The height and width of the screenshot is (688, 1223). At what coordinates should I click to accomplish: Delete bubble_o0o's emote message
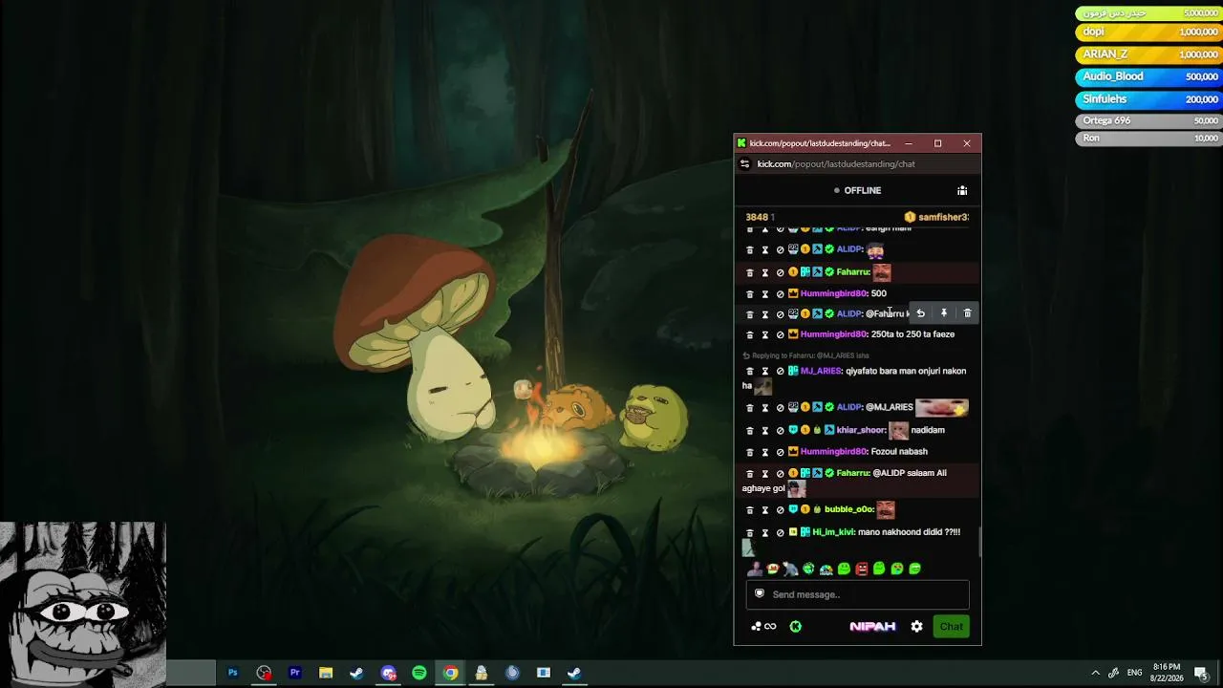coord(750,510)
